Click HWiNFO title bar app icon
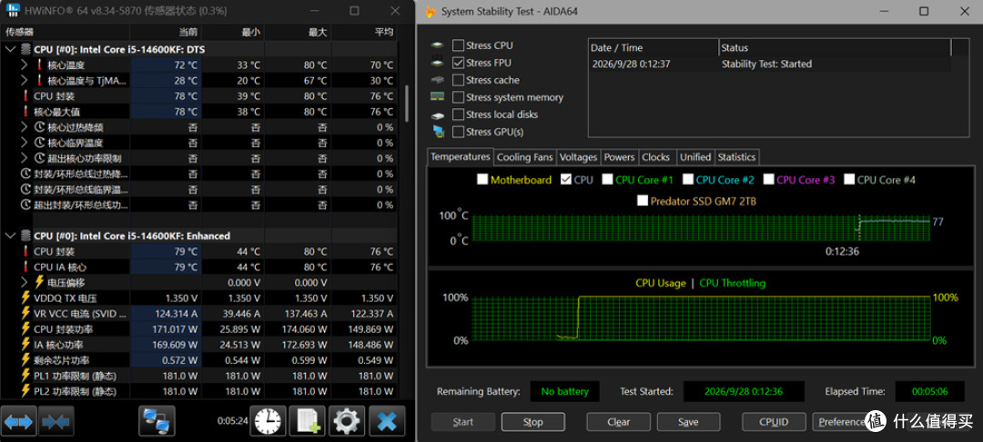Screen dimensions: 983x442 (x=12, y=11)
